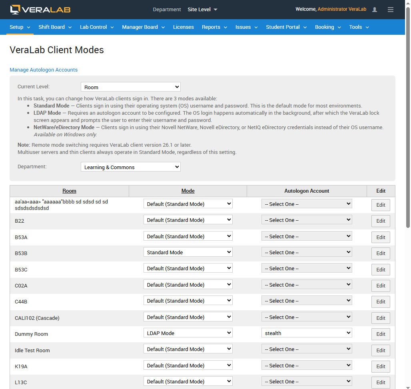Open the Autologon Account dropdown for B53B
This screenshot has width=411, height=389.
pos(307,252)
